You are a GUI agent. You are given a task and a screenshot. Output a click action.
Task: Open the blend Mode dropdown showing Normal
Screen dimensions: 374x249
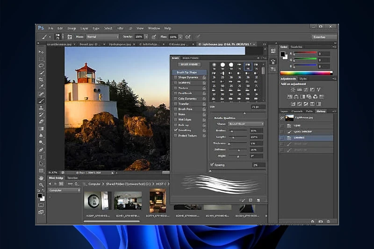(x=103, y=36)
